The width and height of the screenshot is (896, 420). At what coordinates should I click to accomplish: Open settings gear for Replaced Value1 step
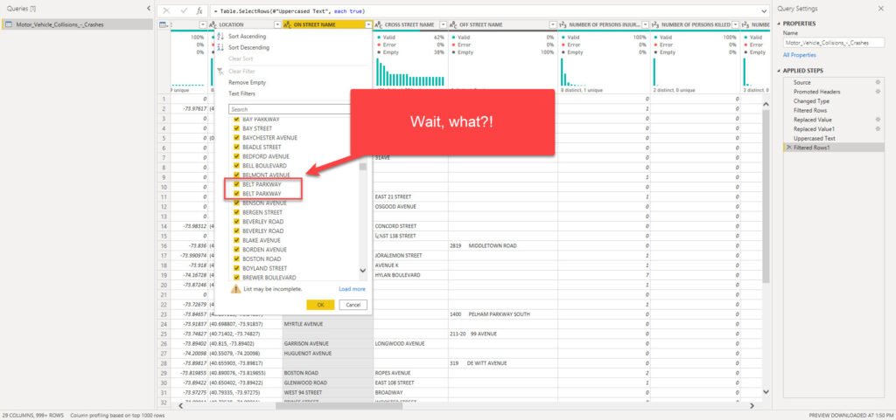click(877, 128)
